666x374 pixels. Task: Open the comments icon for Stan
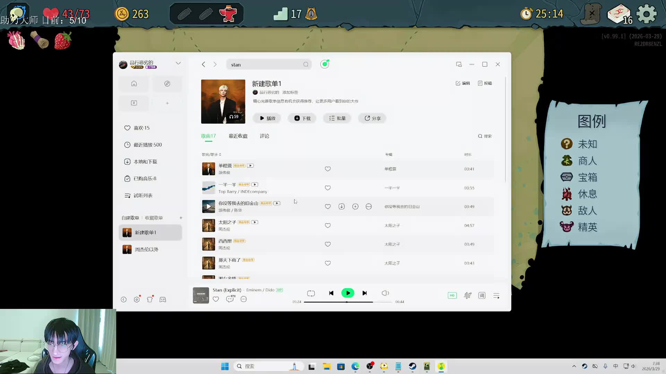[x=230, y=299]
